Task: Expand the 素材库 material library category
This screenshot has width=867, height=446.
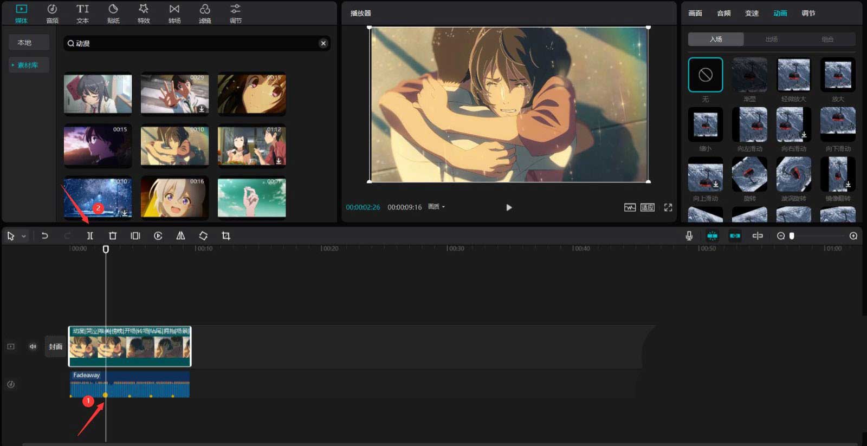Action: pos(29,65)
